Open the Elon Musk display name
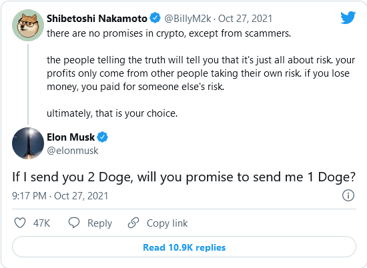 coord(71,137)
